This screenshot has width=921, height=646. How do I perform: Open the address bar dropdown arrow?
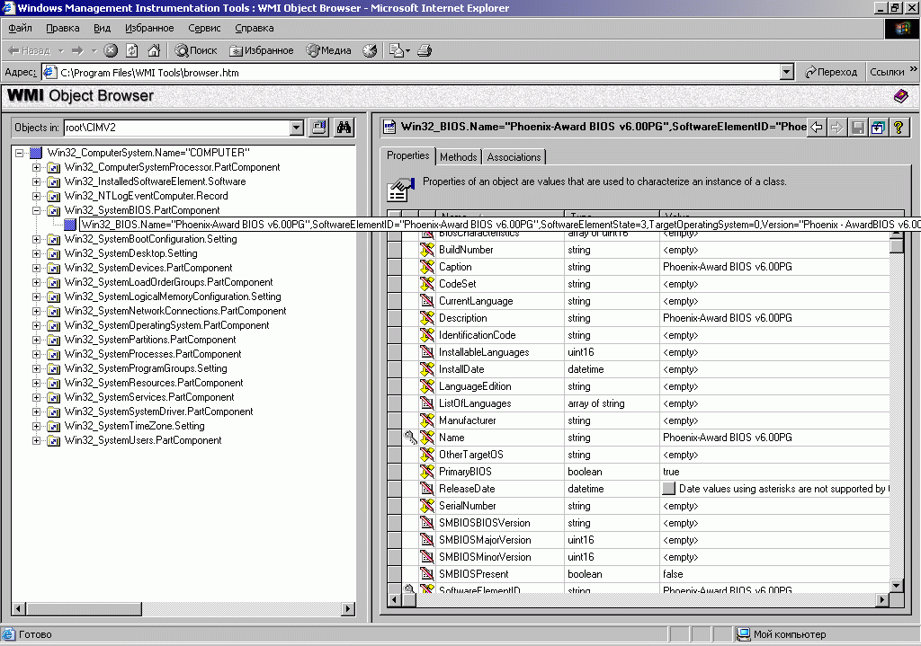pos(787,72)
